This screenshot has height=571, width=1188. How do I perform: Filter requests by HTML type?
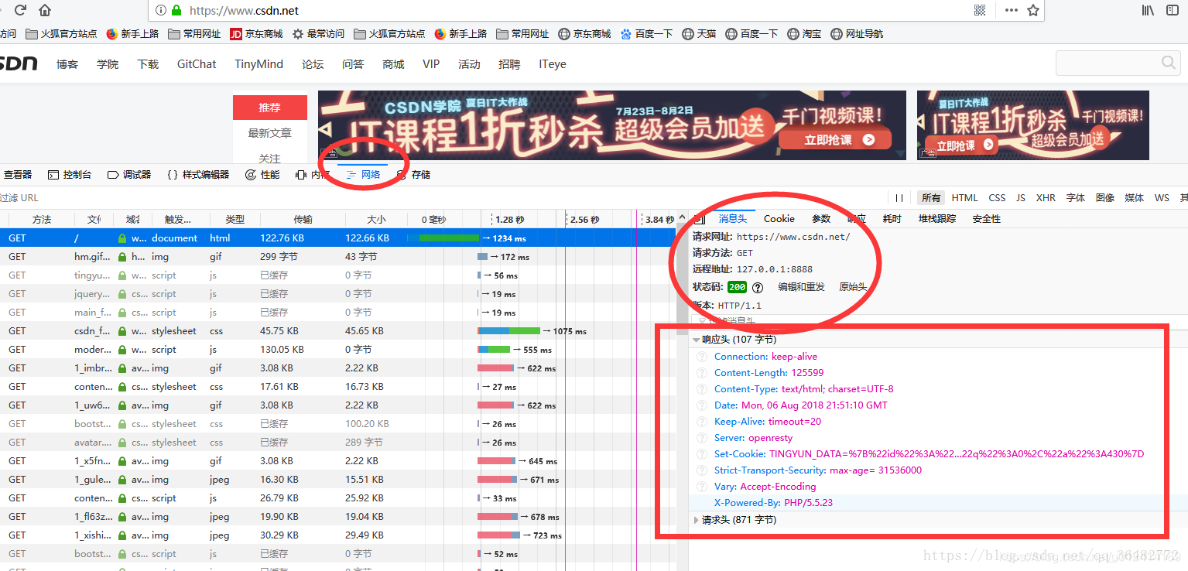tap(964, 198)
